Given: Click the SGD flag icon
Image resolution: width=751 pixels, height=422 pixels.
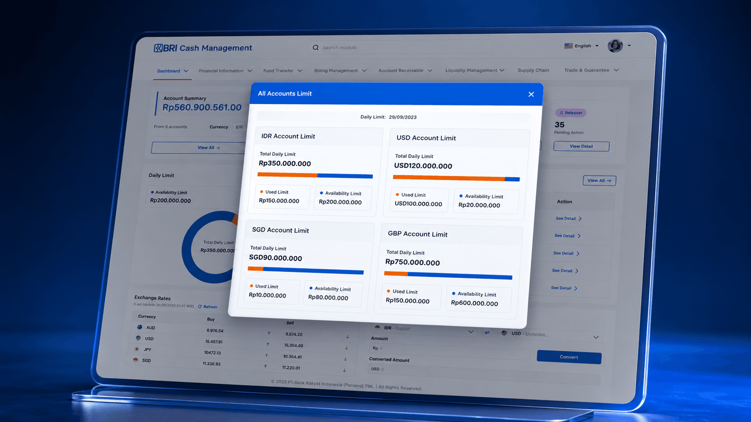Looking at the screenshot, I should 135,360.
